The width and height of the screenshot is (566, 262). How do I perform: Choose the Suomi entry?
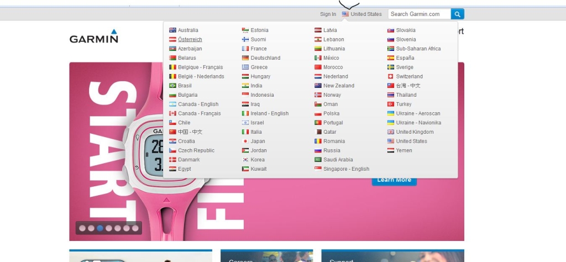(x=259, y=40)
